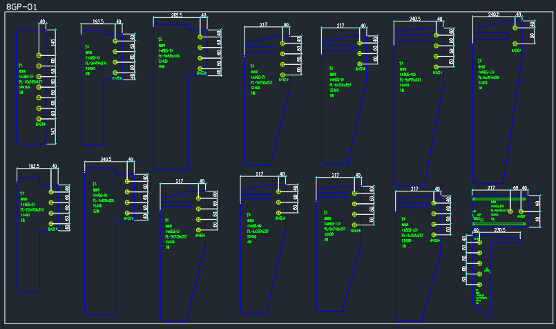Viewport: 556px width, 329px height.
Task: Click the 143 dimension text at the first plate's bottom
Action: tap(53, 133)
